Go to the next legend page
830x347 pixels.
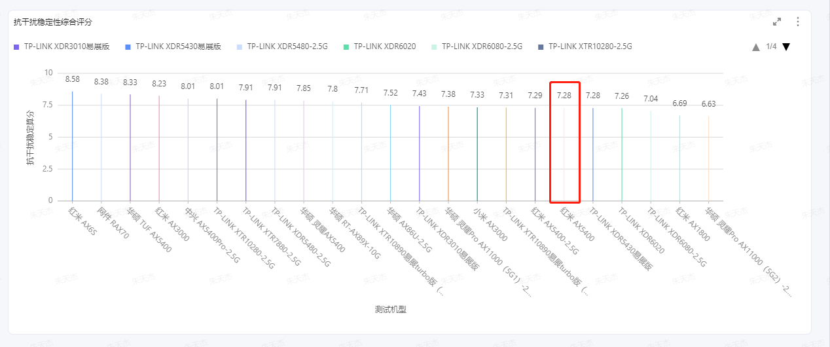pos(786,46)
